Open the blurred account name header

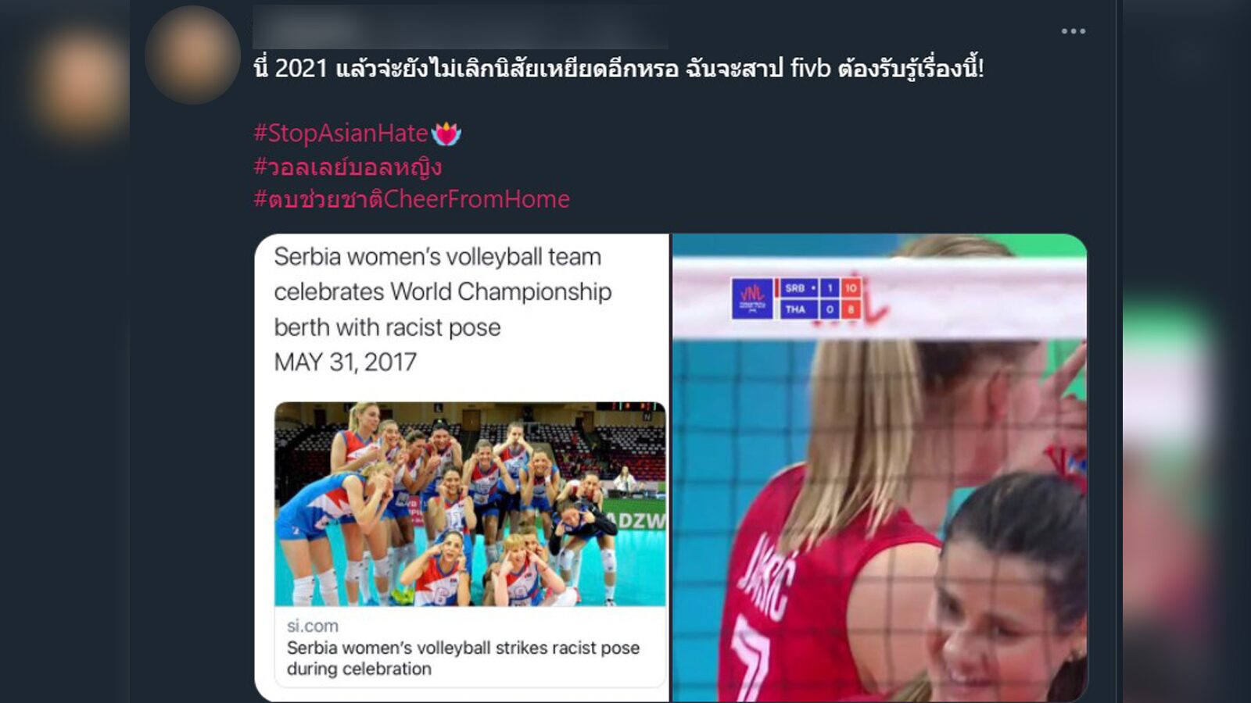click(460, 27)
